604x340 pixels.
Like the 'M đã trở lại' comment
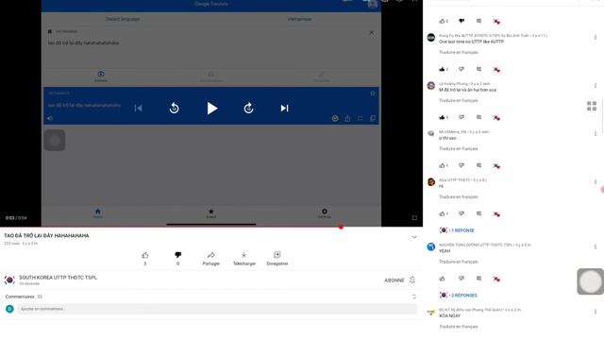point(442,117)
